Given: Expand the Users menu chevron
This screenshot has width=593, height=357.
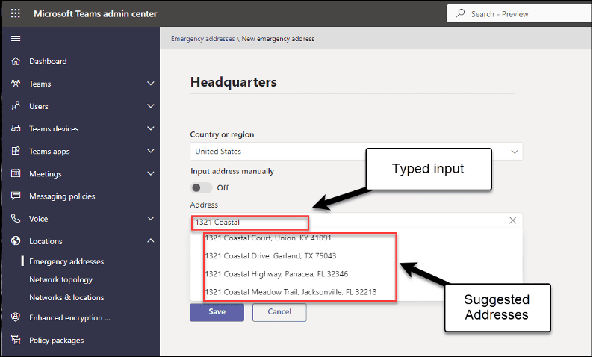Looking at the screenshot, I should tap(151, 106).
